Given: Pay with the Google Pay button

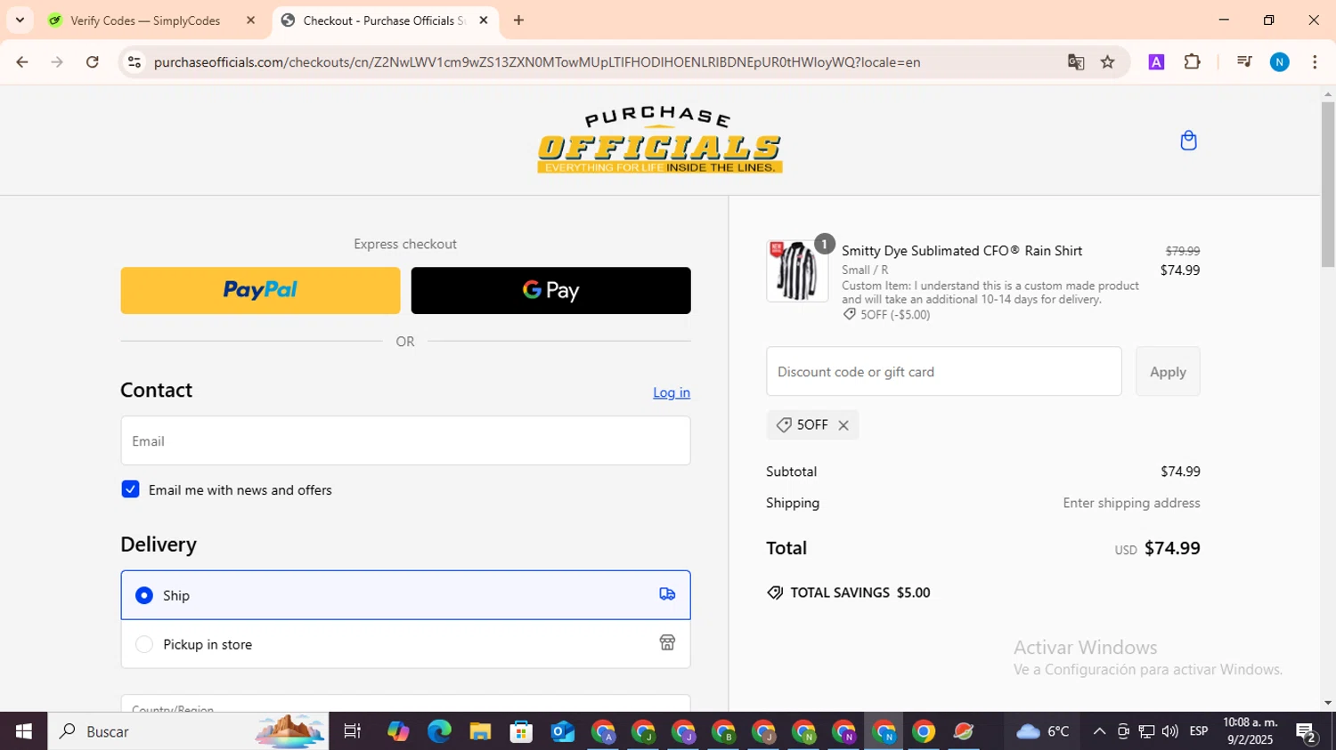Looking at the screenshot, I should (x=550, y=290).
